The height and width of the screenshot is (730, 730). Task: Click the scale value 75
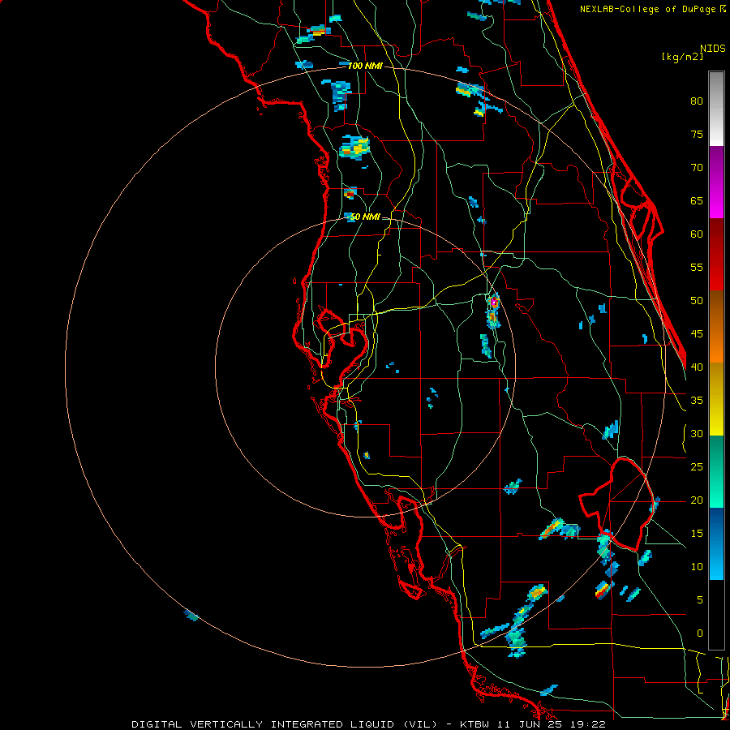[x=697, y=135]
